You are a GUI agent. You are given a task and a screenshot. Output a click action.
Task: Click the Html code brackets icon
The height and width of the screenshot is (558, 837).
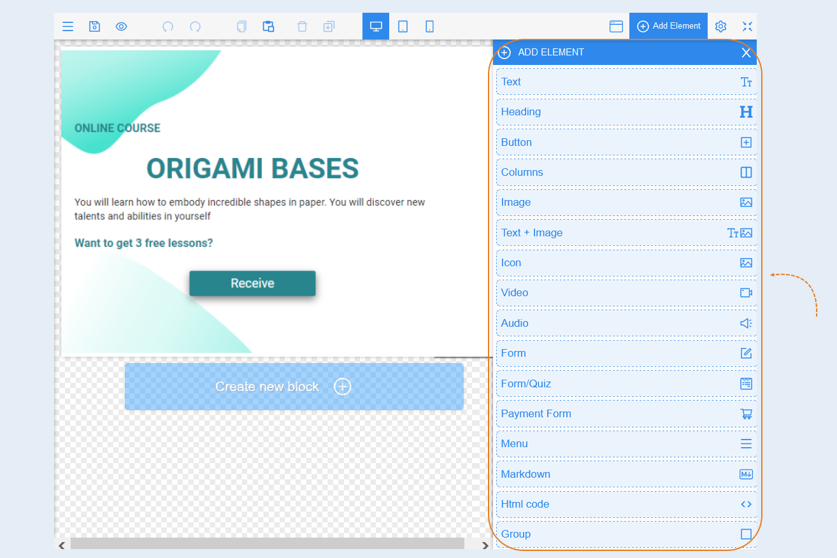click(746, 504)
